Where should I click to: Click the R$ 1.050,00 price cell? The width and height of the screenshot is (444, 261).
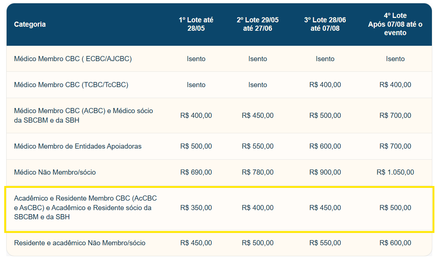(x=395, y=172)
